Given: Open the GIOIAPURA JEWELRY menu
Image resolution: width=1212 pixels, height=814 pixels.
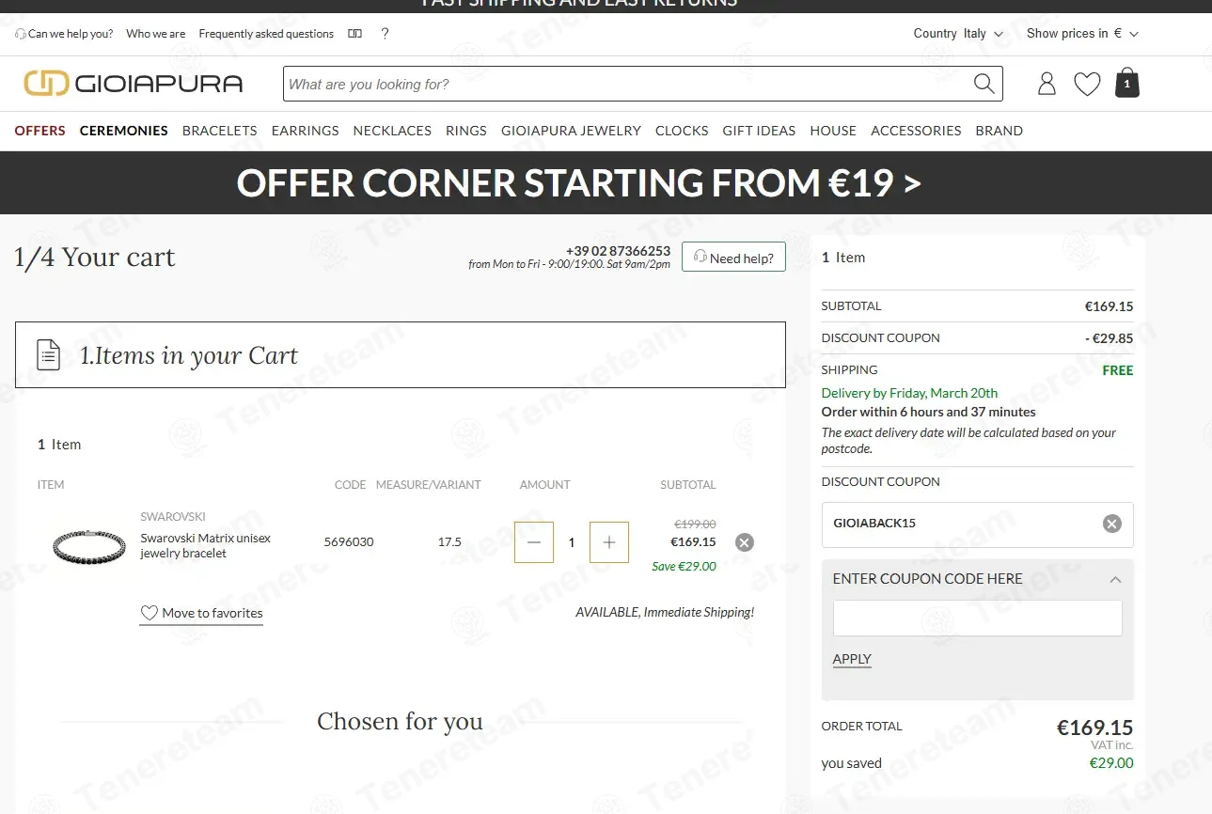Looking at the screenshot, I should click(571, 131).
